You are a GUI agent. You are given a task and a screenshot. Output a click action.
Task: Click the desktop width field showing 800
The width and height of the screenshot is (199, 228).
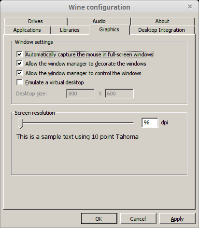click(81, 94)
